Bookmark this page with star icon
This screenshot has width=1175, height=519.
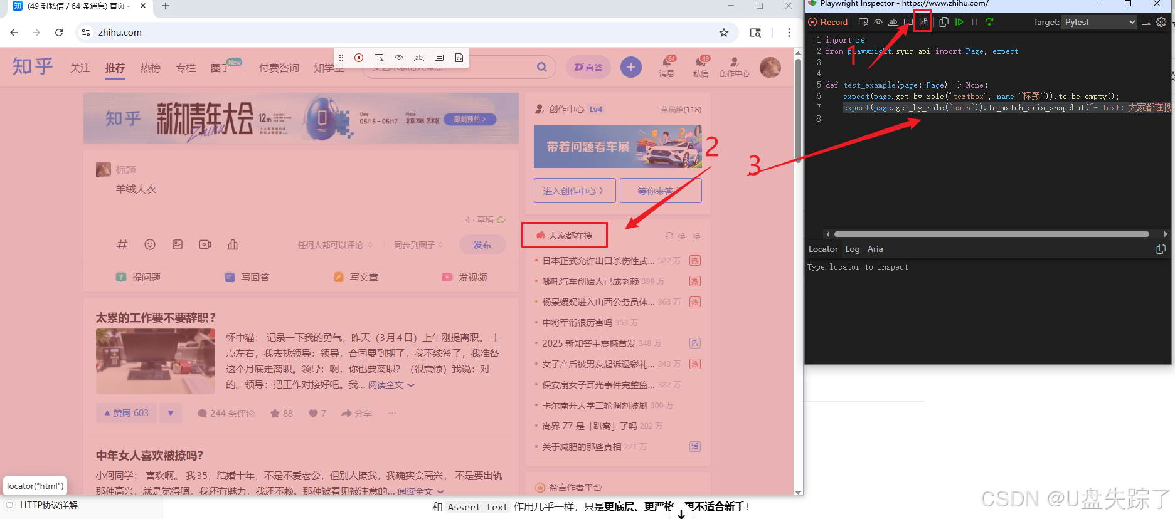pos(724,33)
